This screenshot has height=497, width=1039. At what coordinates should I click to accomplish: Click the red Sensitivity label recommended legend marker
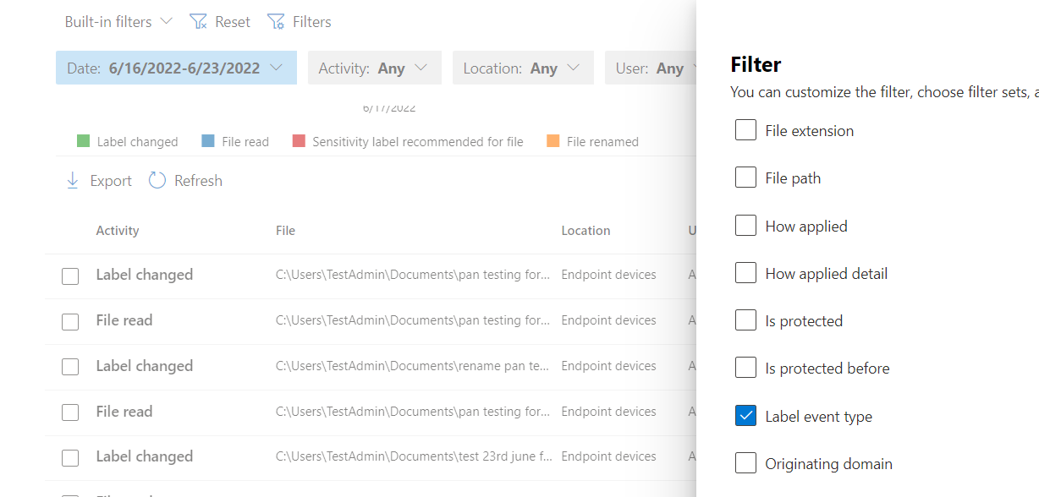point(298,140)
